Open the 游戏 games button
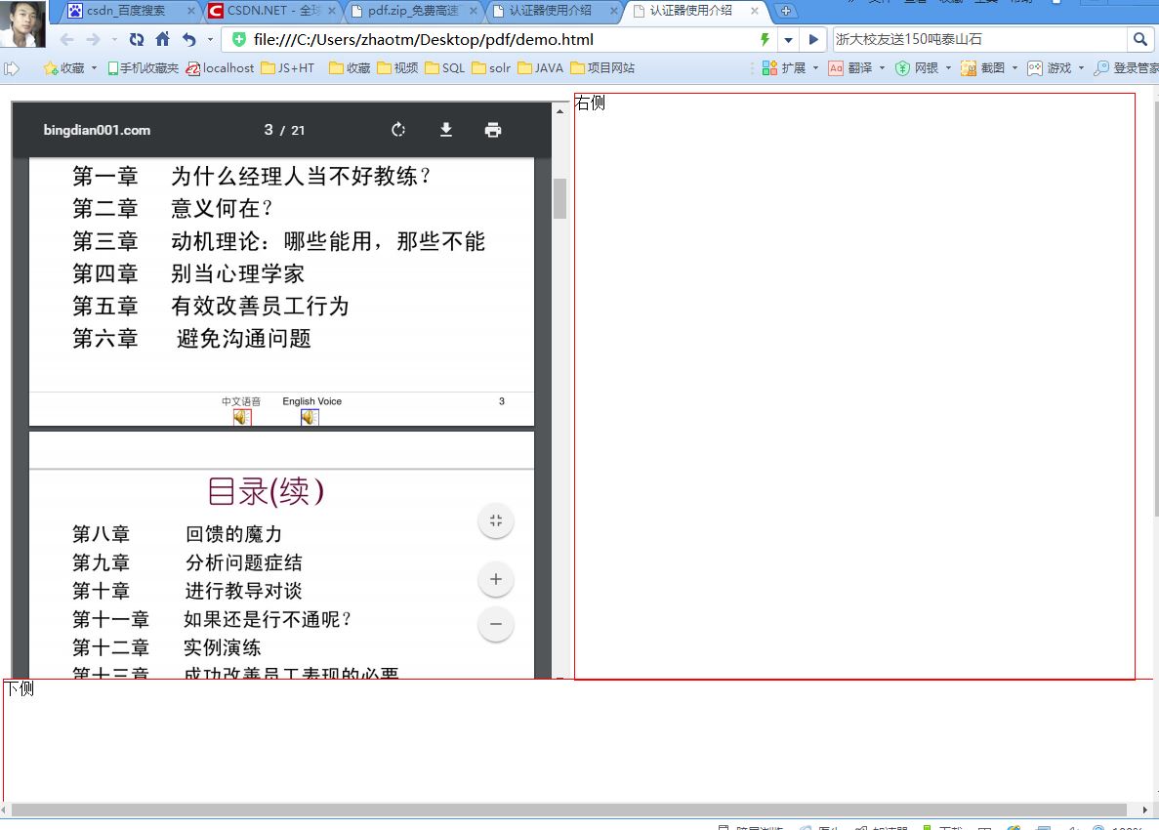The height and width of the screenshot is (830, 1159). pos(1049,68)
